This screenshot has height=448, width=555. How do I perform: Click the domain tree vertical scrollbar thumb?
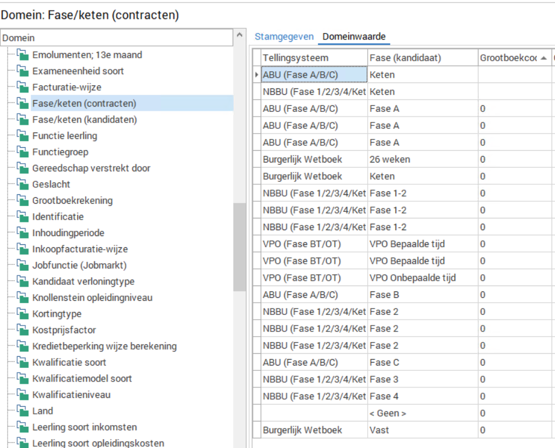239,247
